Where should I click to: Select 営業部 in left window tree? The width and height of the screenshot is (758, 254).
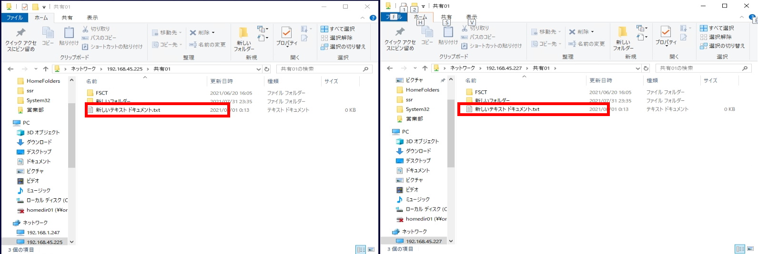[x=35, y=110]
